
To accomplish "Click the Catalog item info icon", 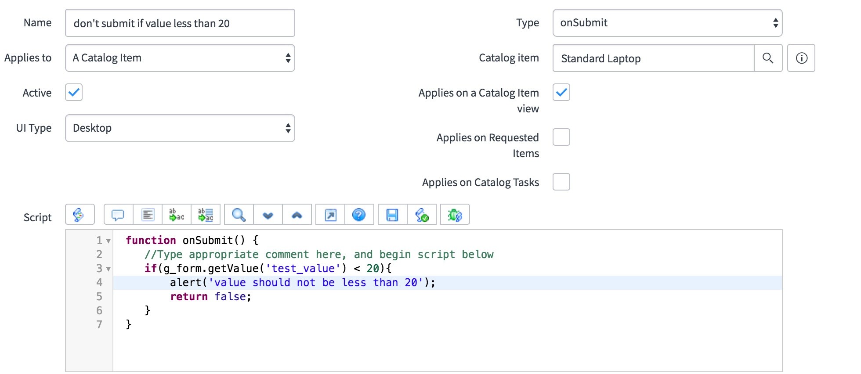I will (x=801, y=58).
